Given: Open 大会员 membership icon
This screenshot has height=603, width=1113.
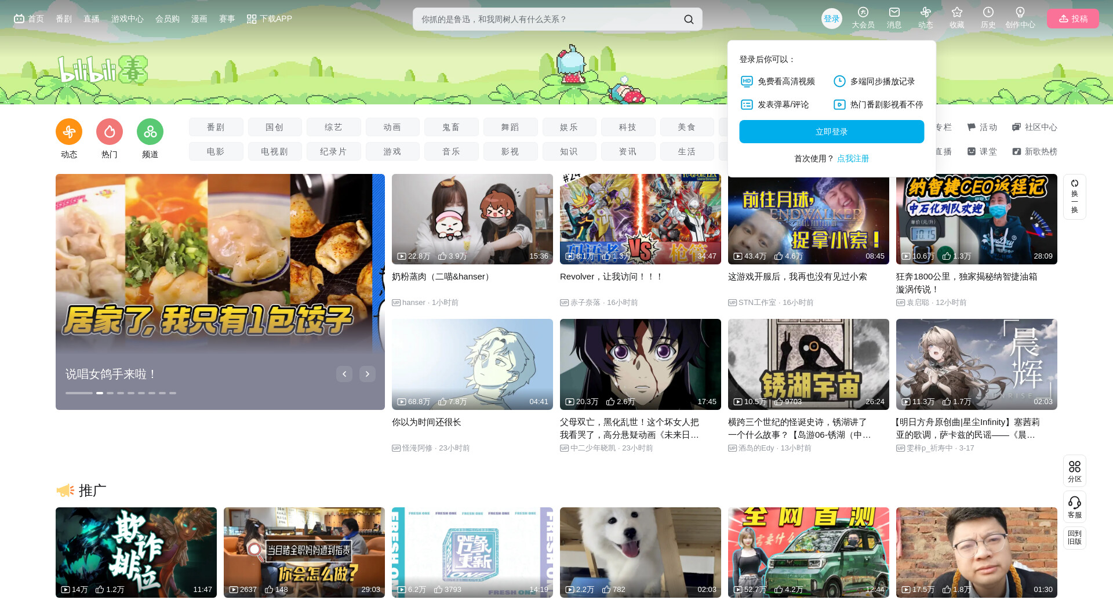Looking at the screenshot, I should (x=863, y=12).
